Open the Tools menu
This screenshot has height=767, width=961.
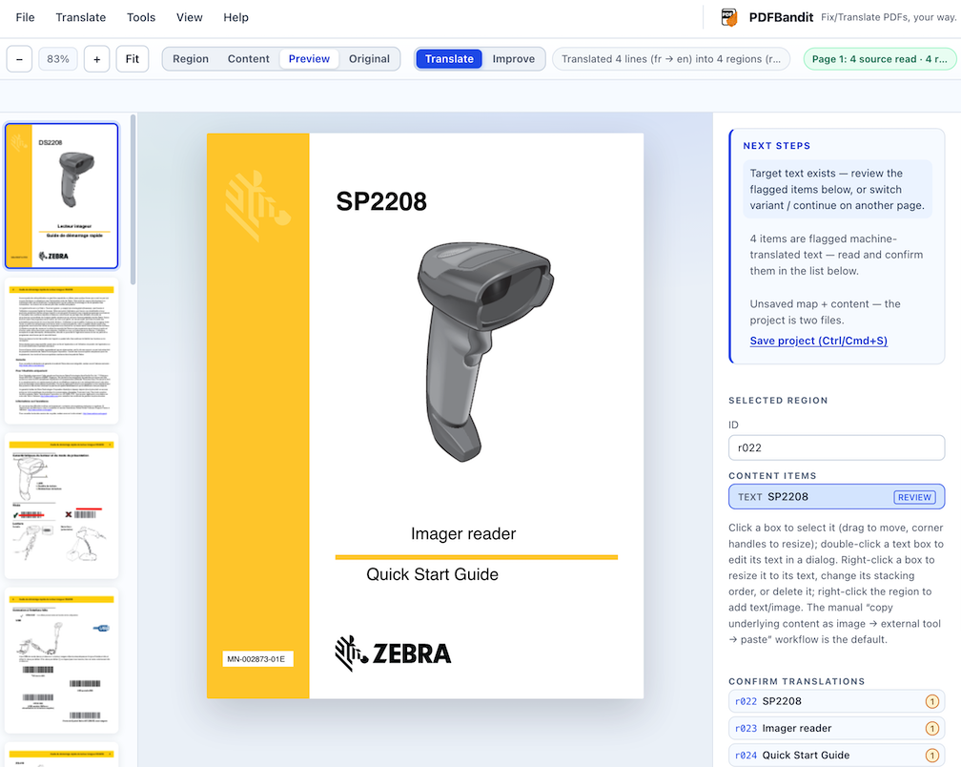(141, 17)
